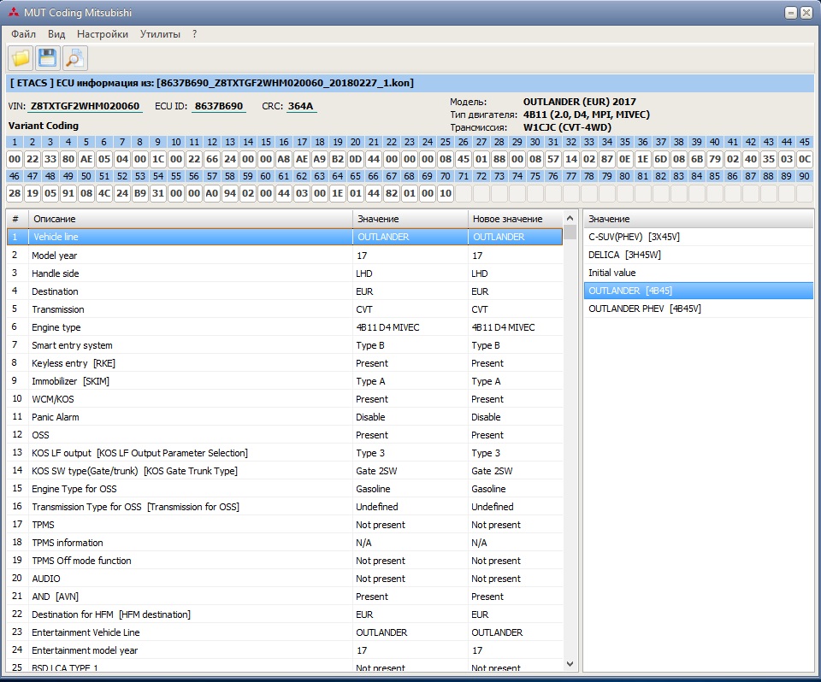Click variant coding byte 4 value 80
This screenshot has height=682, width=821.
click(68, 159)
